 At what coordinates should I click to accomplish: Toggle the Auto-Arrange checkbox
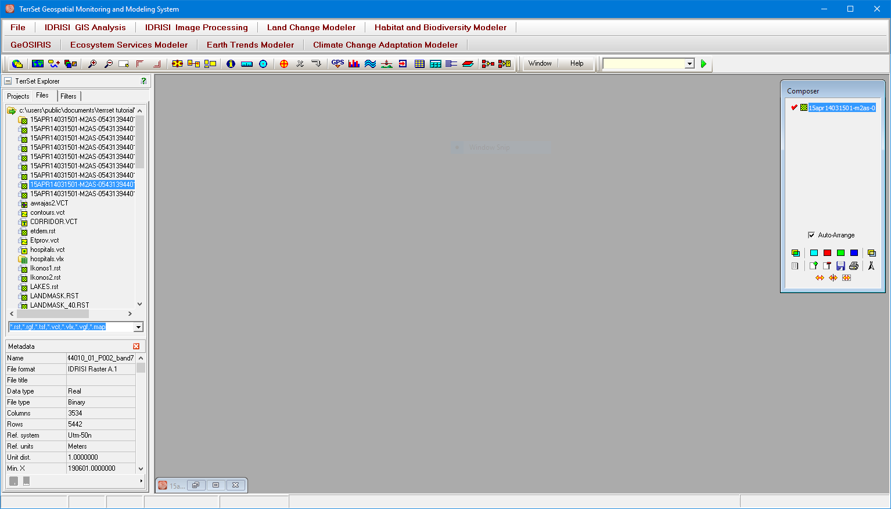tap(811, 235)
